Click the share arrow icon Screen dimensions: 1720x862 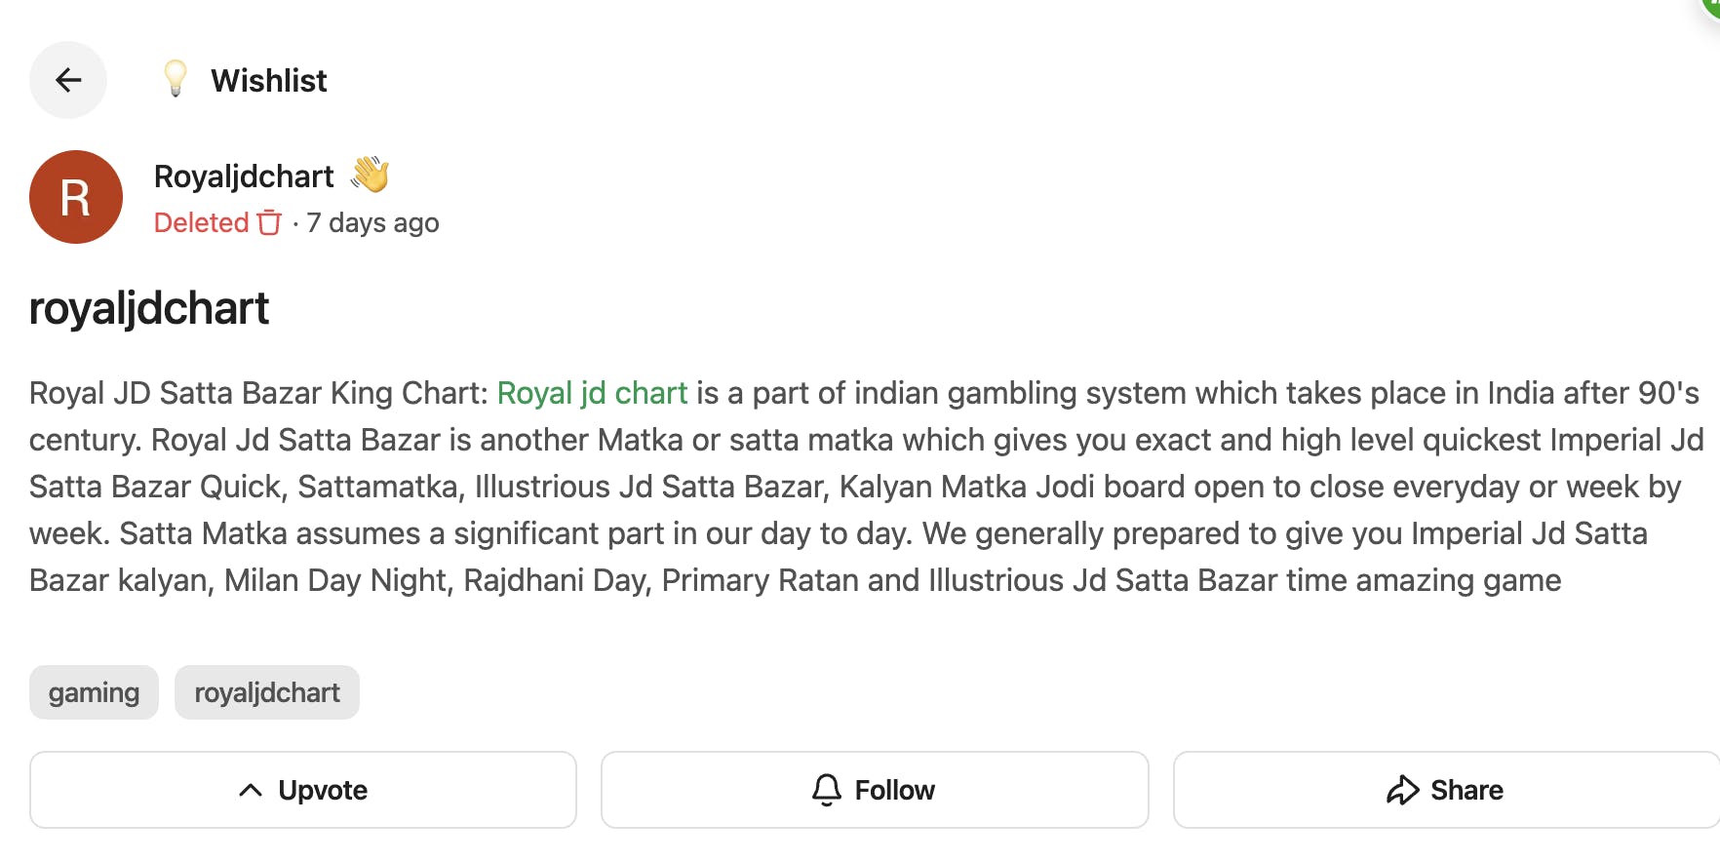pos(1403,790)
